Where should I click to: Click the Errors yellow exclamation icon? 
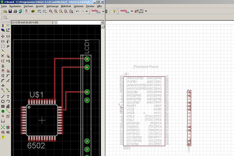pyautogui.click(x=3, y=137)
